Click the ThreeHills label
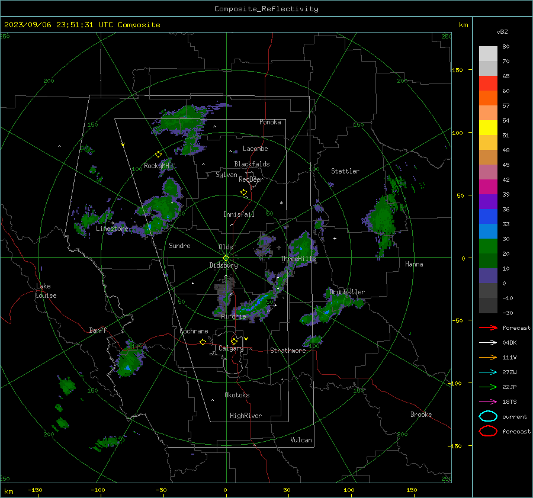This screenshot has height=498, width=533. point(298,259)
